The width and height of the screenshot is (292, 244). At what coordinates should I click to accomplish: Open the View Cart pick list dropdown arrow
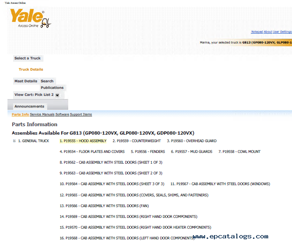pos(57,95)
